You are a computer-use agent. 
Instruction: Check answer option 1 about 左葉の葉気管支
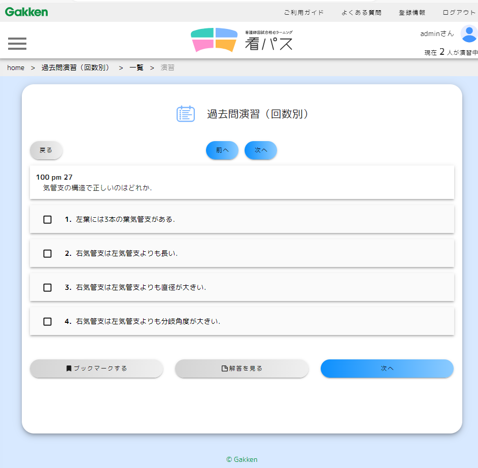point(47,219)
